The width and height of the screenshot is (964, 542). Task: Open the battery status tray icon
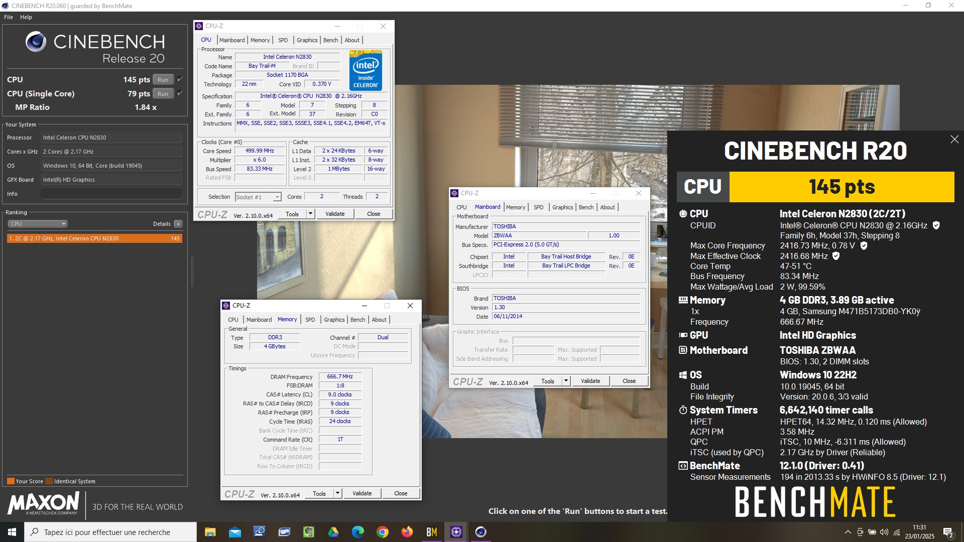[872, 532]
